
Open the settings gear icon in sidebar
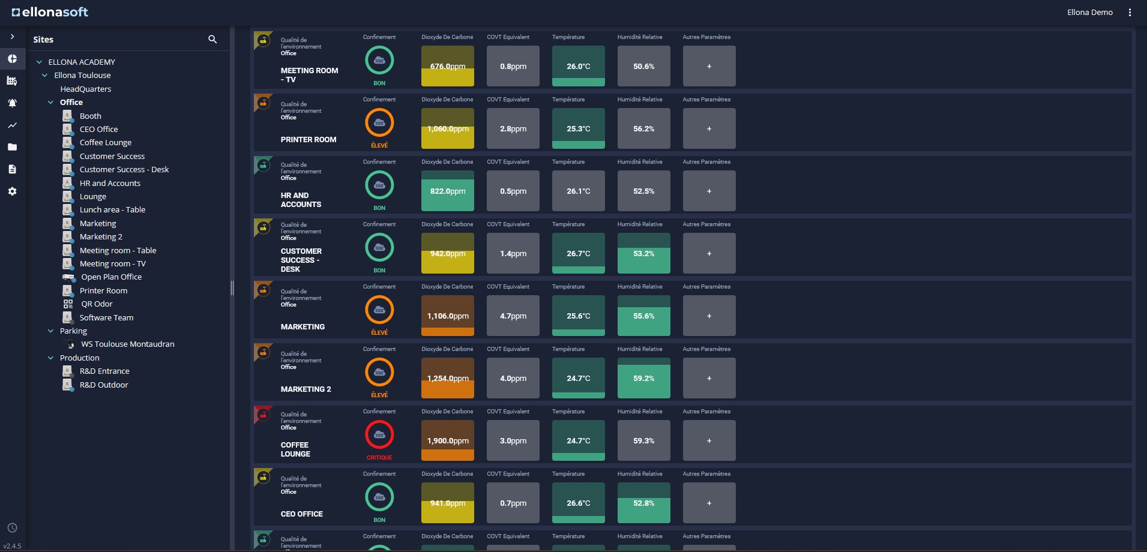(12, 191)
